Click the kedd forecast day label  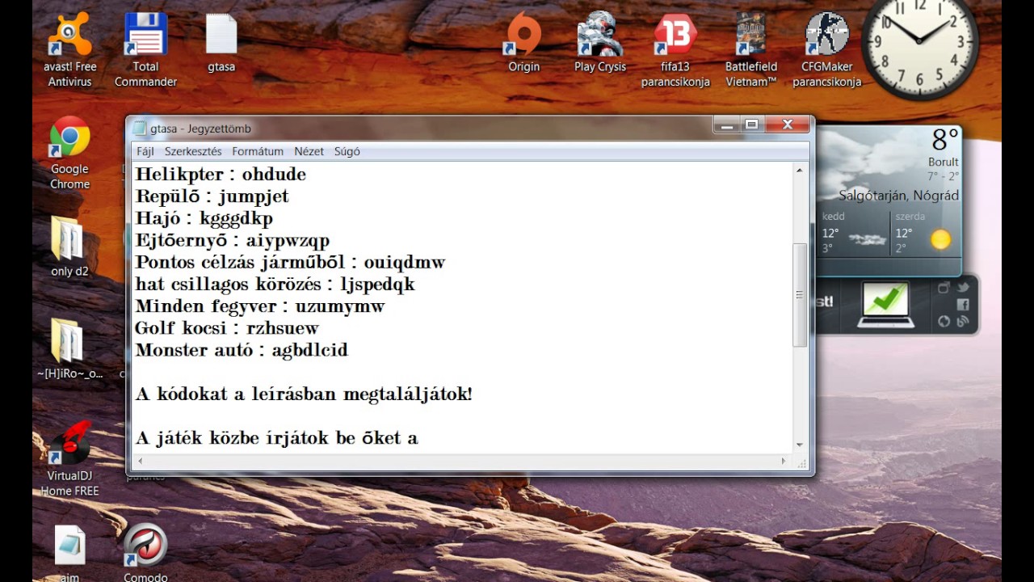(x=834, y=217)
